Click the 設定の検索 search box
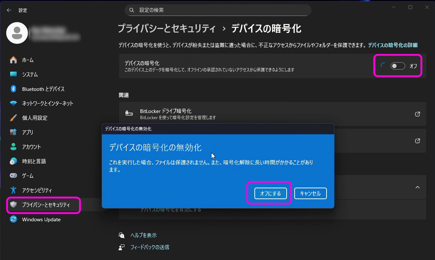This screenshot has height=260, width=435. click(x=218, y=10)
